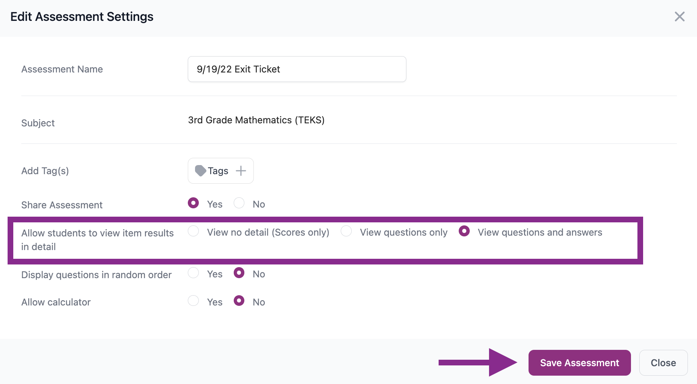Click the Assessment Name label
The image size is (697, 384).
tap(62, 69)
